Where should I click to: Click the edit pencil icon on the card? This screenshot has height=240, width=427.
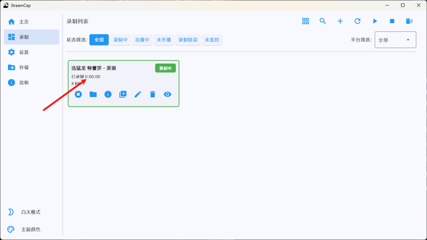pyautogui.click(x=138, y=94)
